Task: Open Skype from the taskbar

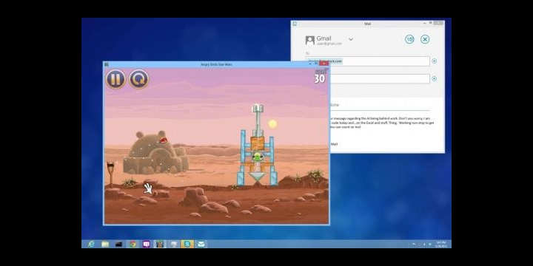Action: point(187,244)
